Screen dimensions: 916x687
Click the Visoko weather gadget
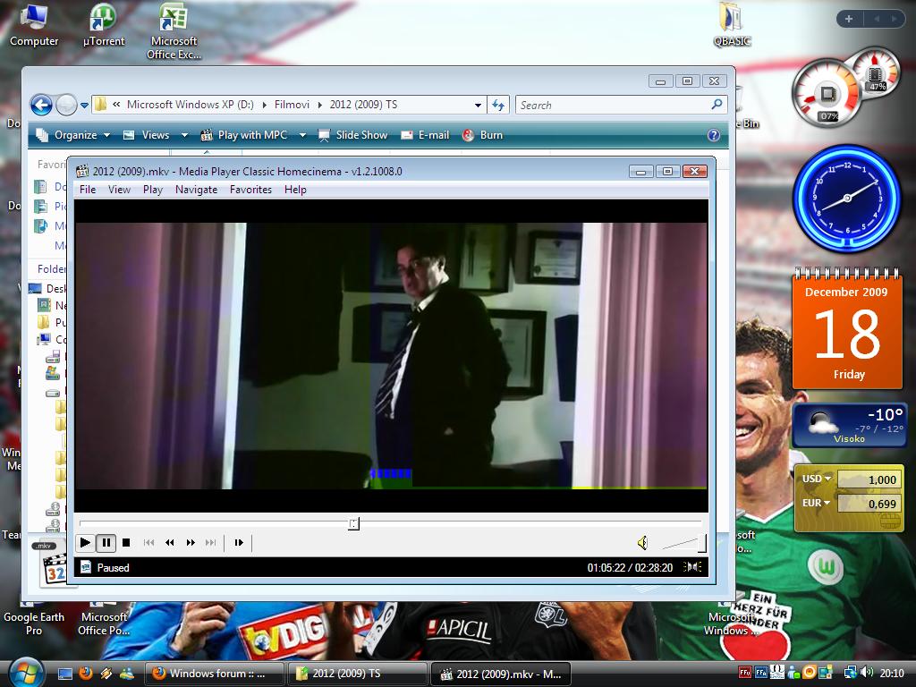click(x=850, y=425)
